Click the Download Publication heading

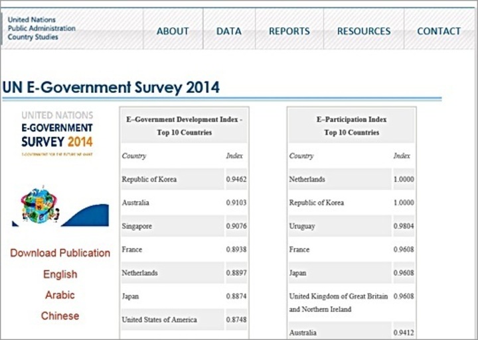(60, 253)
